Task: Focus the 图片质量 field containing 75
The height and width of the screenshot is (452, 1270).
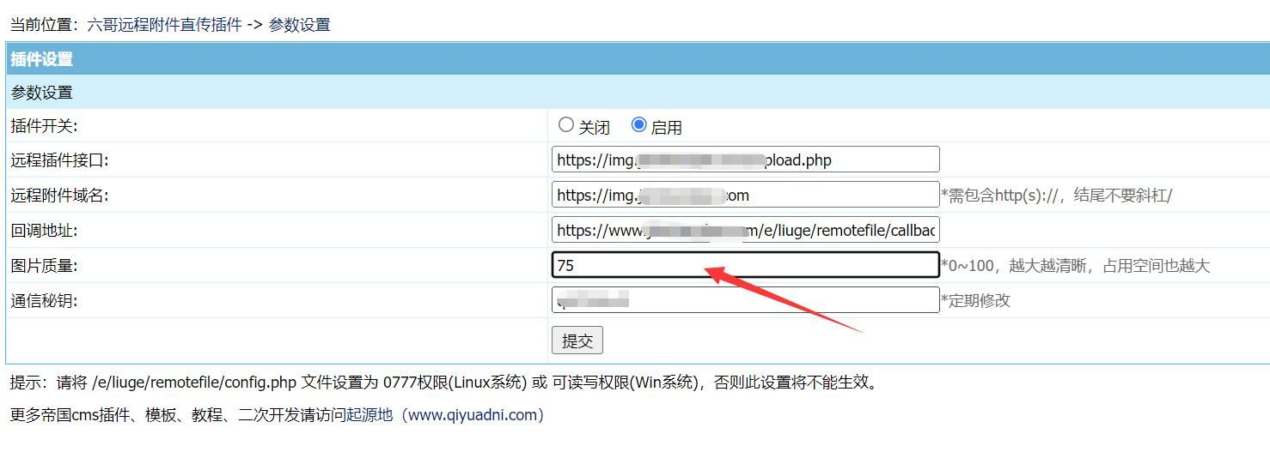Action: point(745,265)
